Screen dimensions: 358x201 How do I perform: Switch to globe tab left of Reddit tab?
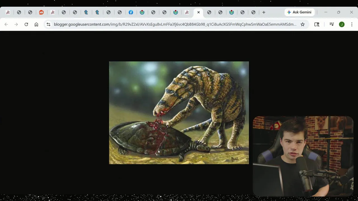pos(30,12)
